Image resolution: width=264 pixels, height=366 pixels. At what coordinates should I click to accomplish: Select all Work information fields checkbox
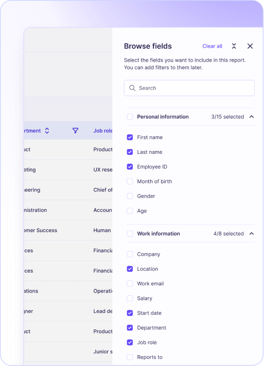[x=130, y=233]
